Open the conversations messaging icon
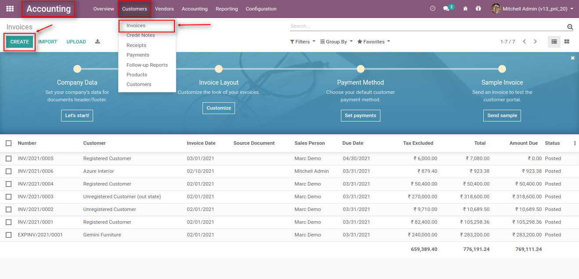Viewport: 579px width, 279px height. coord(446,8)
